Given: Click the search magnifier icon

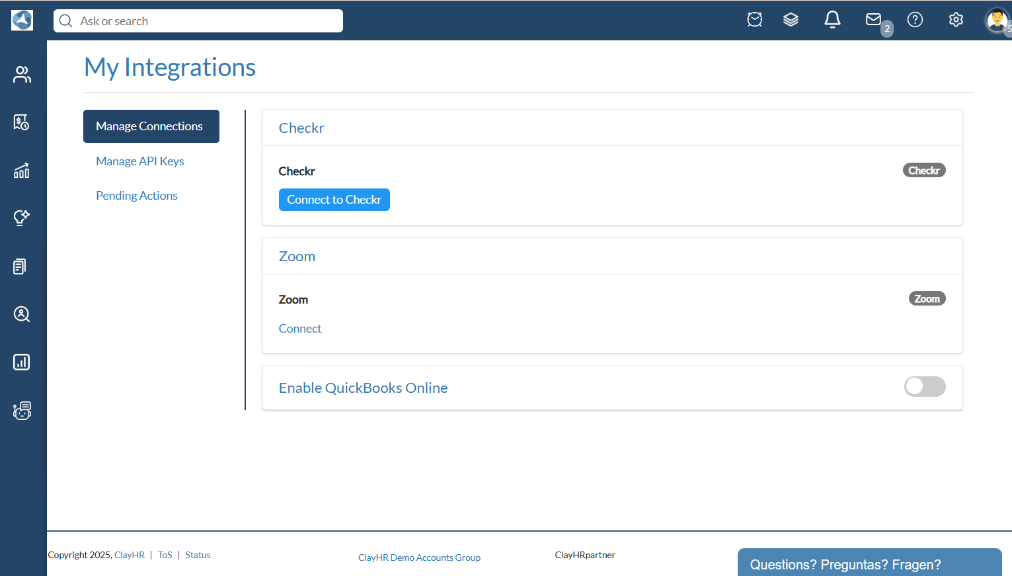Looking at the screenshot, I should point(66,21).
